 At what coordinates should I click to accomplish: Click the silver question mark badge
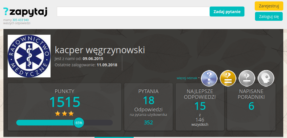tap(247, 78)
